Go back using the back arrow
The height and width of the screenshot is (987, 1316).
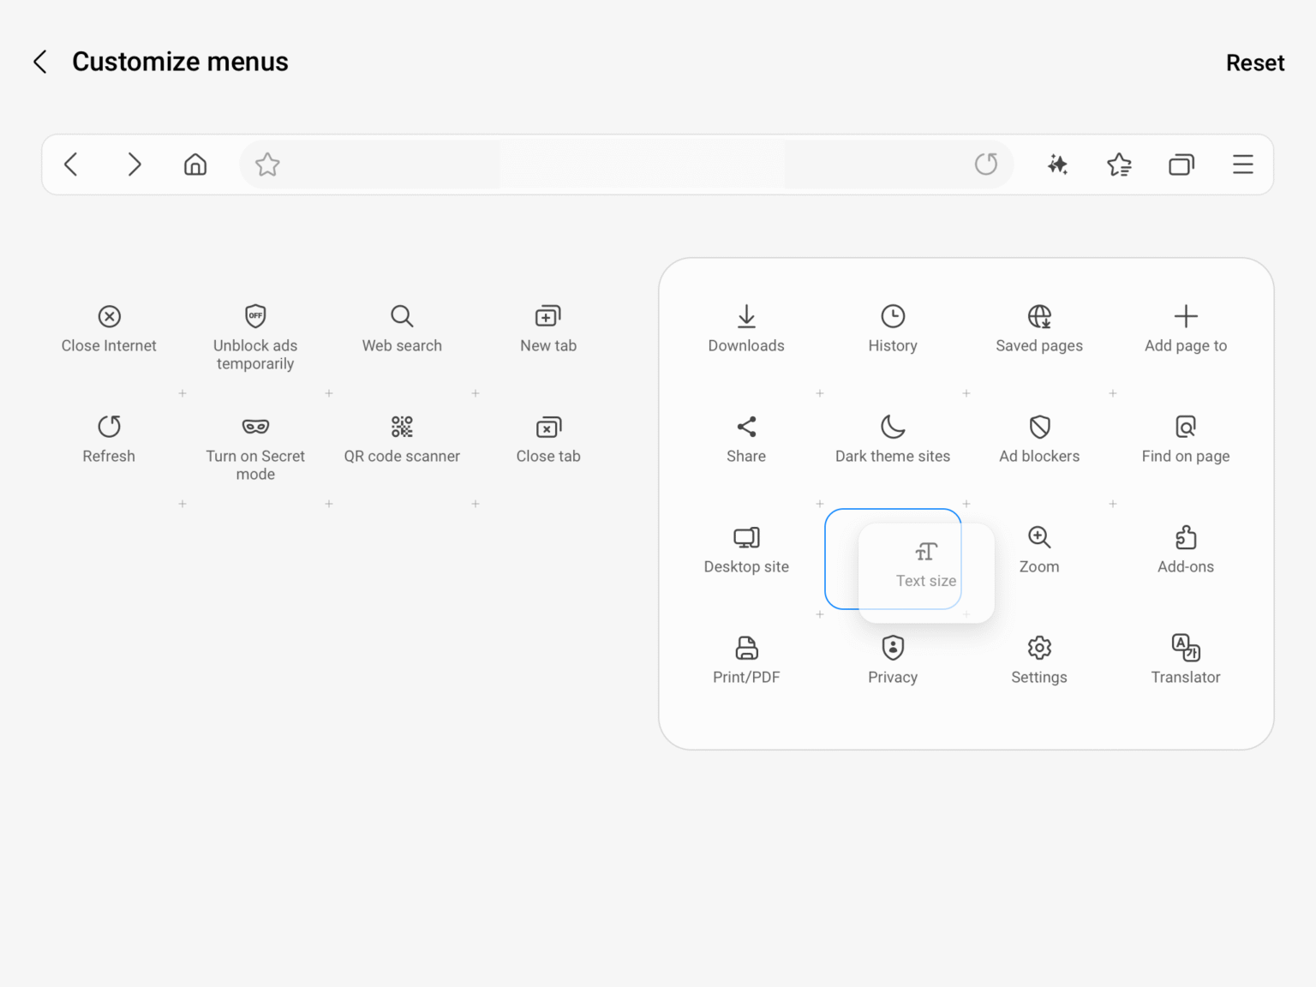point(39,61)
